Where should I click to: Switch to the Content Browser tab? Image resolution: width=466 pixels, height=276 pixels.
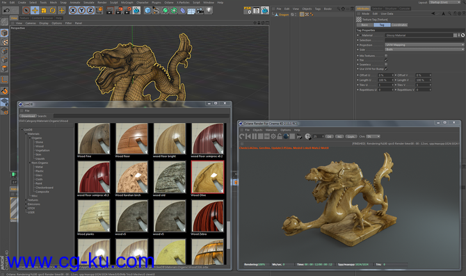[x=42, y=18]
